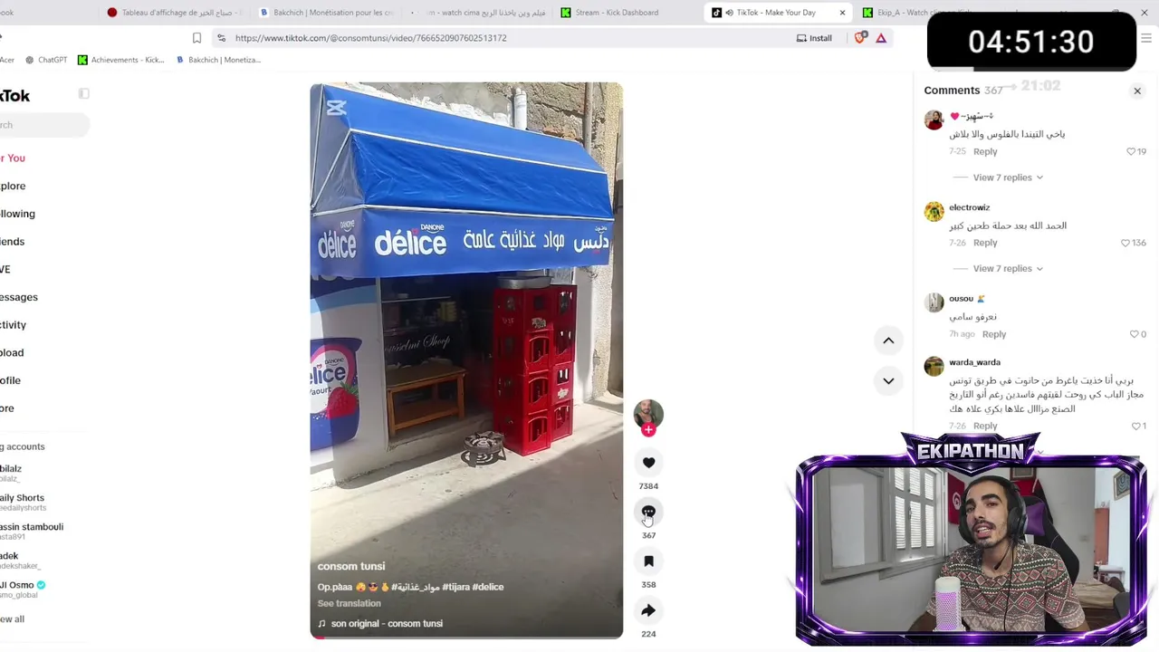Click See all following accounts

(x=12, y=618)
